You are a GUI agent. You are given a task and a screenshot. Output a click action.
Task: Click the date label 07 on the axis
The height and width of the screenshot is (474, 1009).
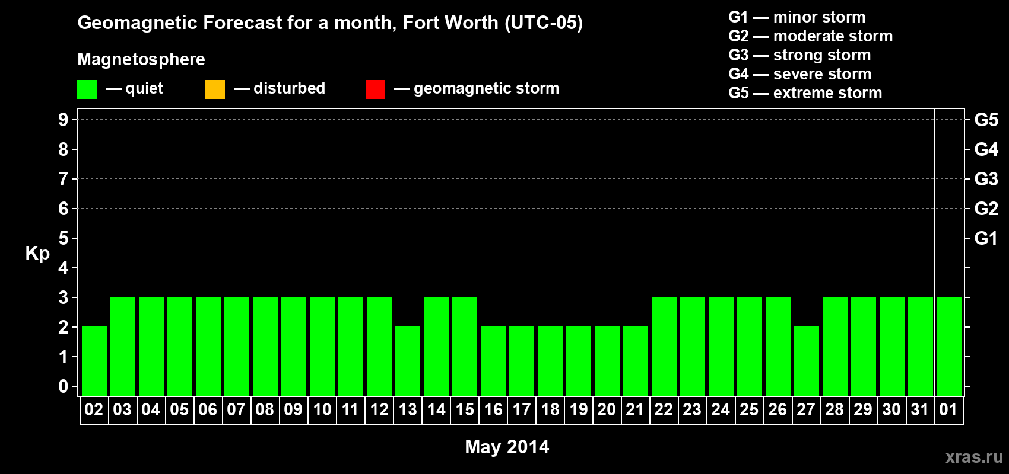pos(236,410)
